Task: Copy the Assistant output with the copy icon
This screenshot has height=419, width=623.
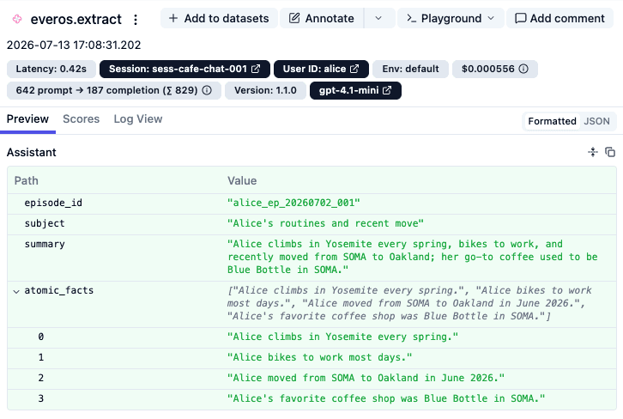Action: tap(610, 152)
